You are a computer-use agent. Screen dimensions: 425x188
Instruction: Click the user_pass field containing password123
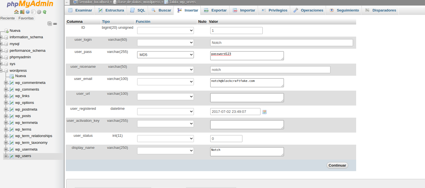[x=247, y=56]
